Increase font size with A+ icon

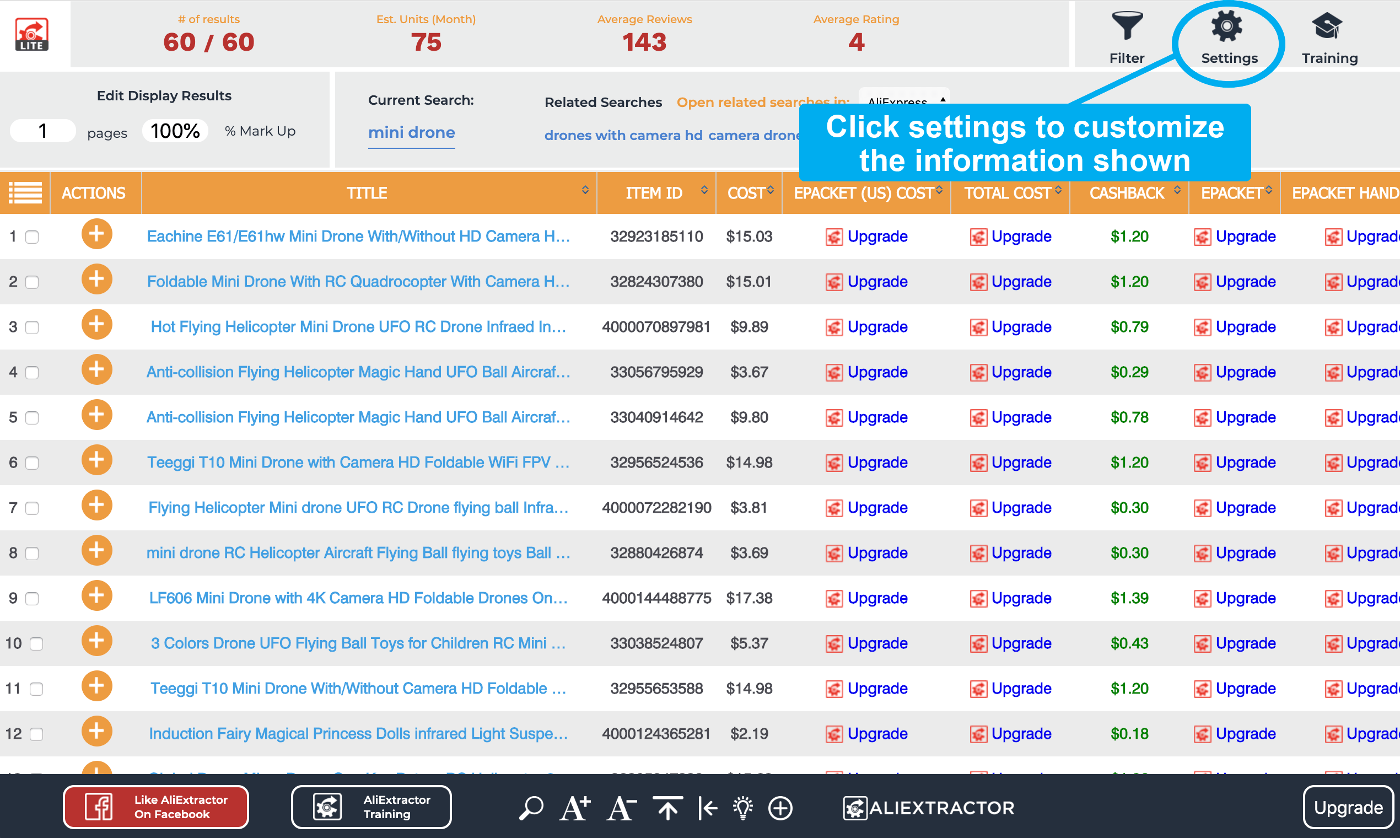[x=575, y=808]
